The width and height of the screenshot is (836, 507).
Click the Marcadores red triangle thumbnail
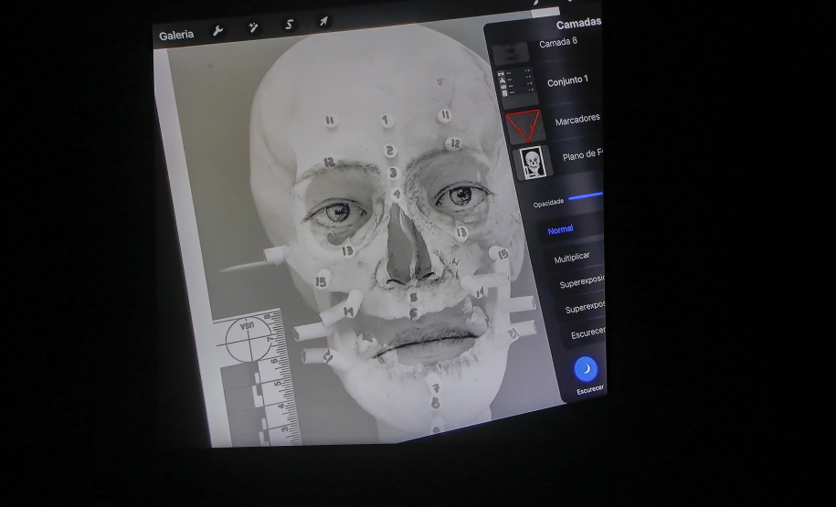[x=525, y=125]
